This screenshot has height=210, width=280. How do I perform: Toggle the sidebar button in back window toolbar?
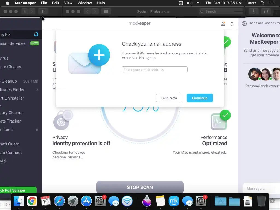click(x=43, y=11)
